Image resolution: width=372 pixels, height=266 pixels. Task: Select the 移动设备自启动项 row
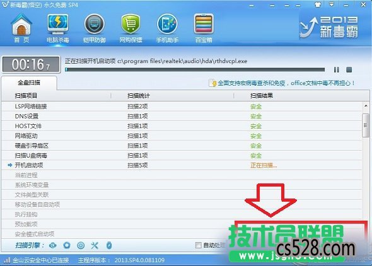[182, 205]
